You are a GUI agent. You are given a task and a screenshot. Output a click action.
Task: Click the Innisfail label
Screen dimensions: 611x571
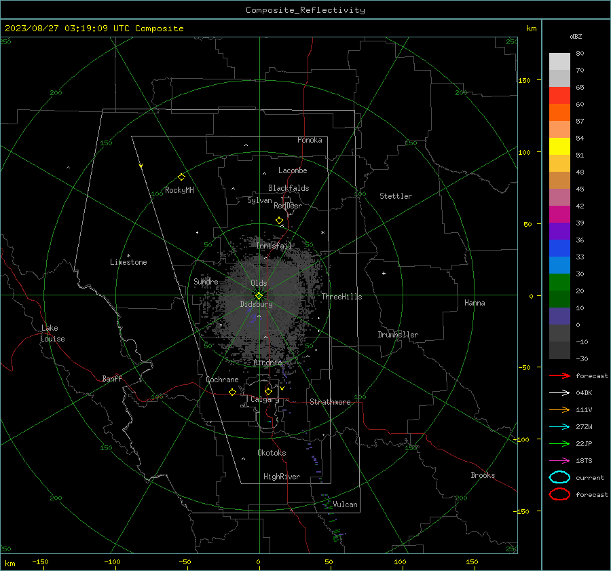[x=274, y=246]
